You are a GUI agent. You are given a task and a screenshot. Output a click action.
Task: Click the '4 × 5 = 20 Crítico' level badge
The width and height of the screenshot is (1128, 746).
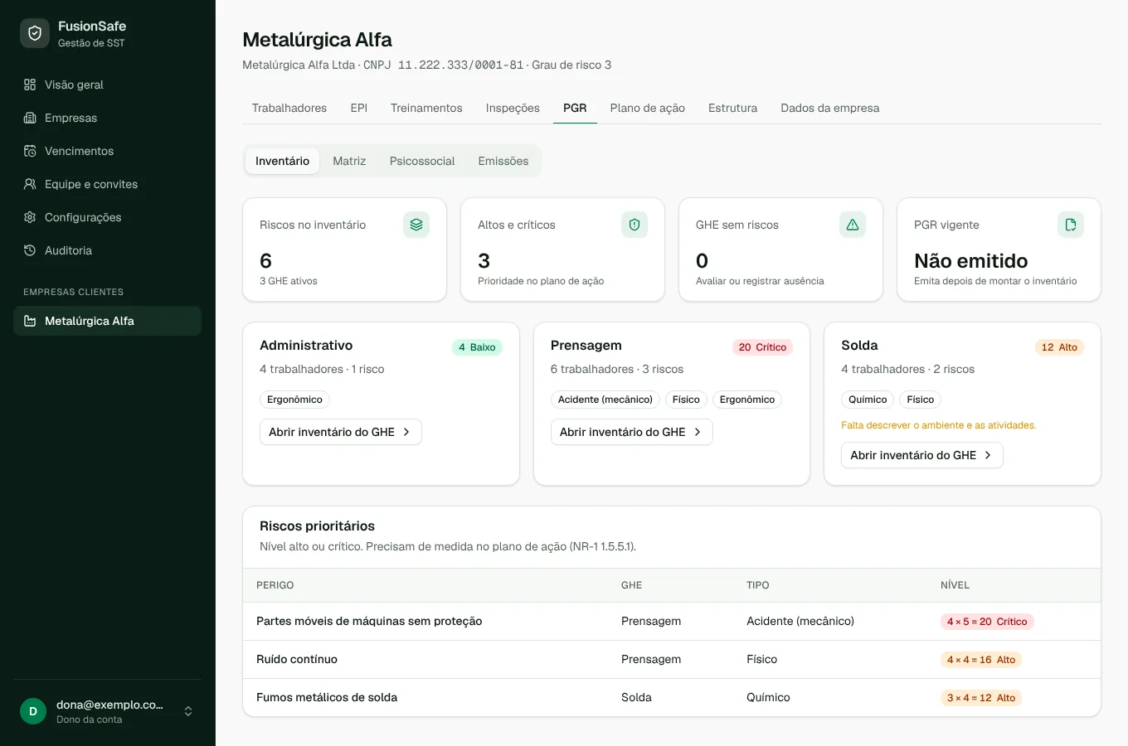pos(987,622)
